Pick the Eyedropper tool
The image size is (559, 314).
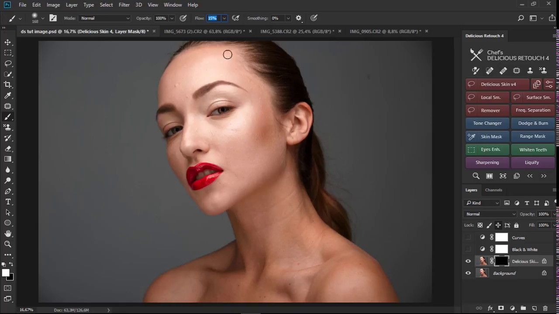8,96
